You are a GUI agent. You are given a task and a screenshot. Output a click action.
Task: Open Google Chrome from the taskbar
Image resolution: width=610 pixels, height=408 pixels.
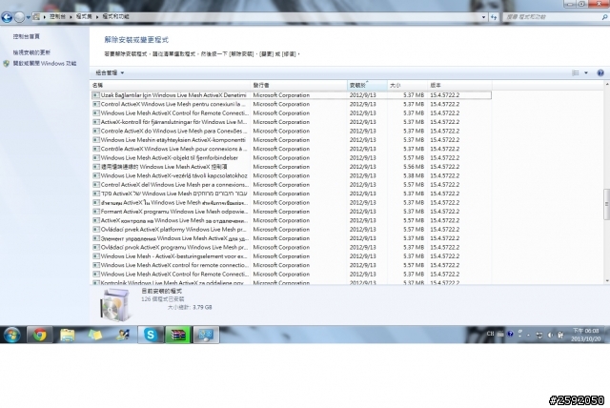click(40, 335)
